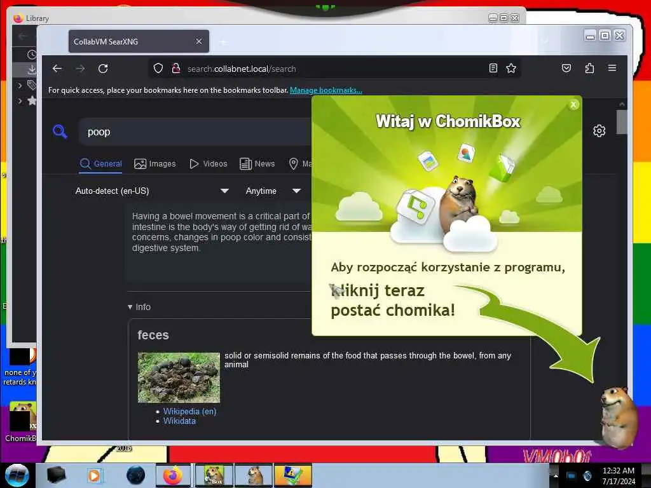Open the black box taskbar icon
The height and width of the screenshot is (488, 651).
[56, 475]
